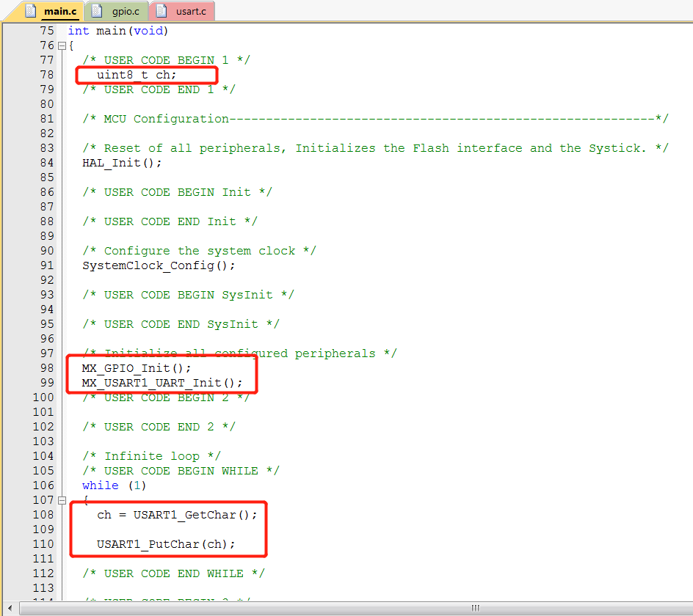Click the 'MX_USART1_UART_Init();' call
This screenshot has width=693, height=616.
tap(162, 383)
